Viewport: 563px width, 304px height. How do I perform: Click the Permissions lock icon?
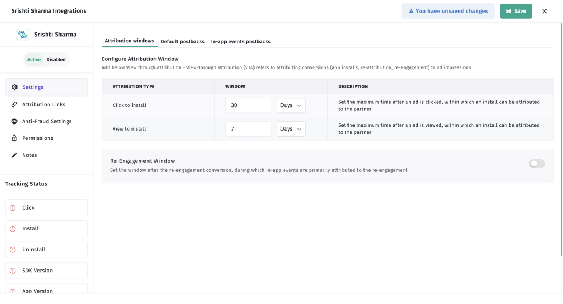click(14, 138)
